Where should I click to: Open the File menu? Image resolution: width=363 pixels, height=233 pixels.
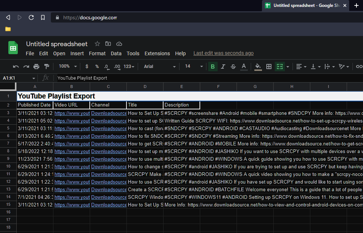(x=30, y=53)
